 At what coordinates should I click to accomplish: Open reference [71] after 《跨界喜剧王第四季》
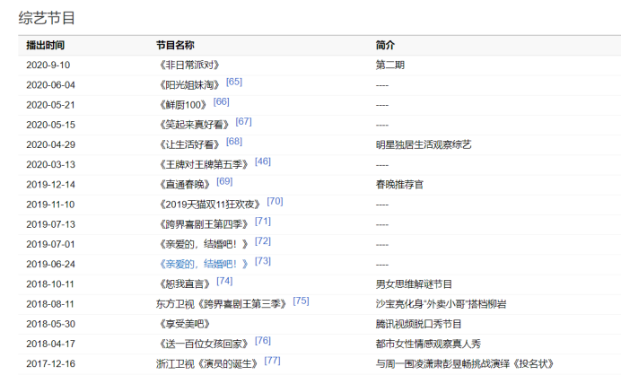click(263, 220)
